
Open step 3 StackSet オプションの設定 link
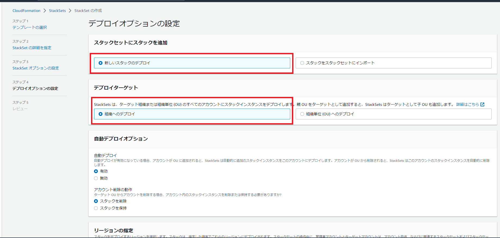36,68
